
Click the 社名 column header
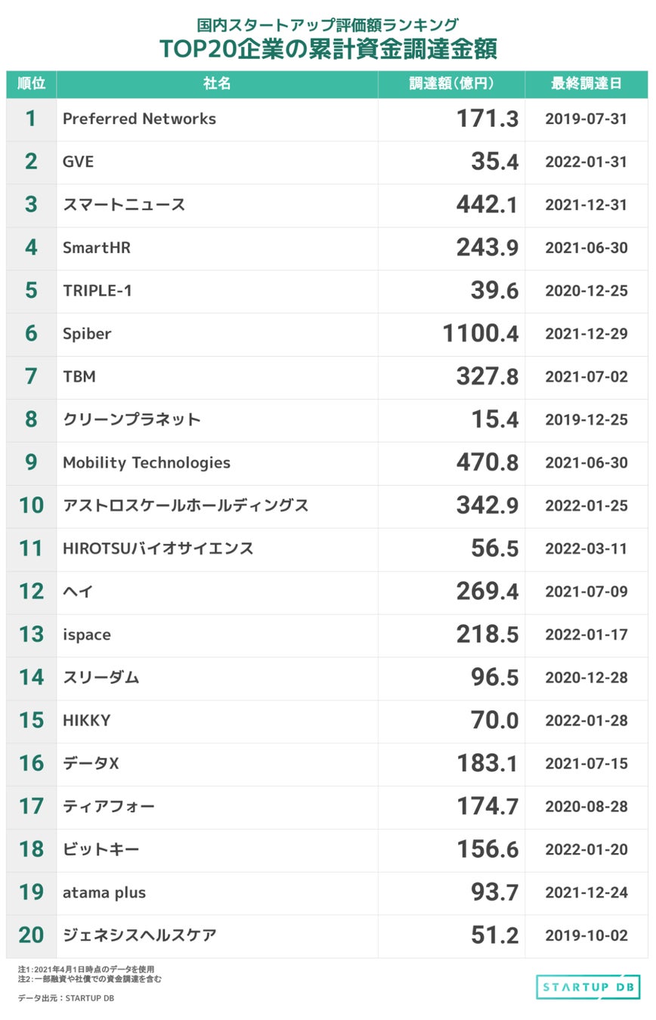[x=217, y=84]
